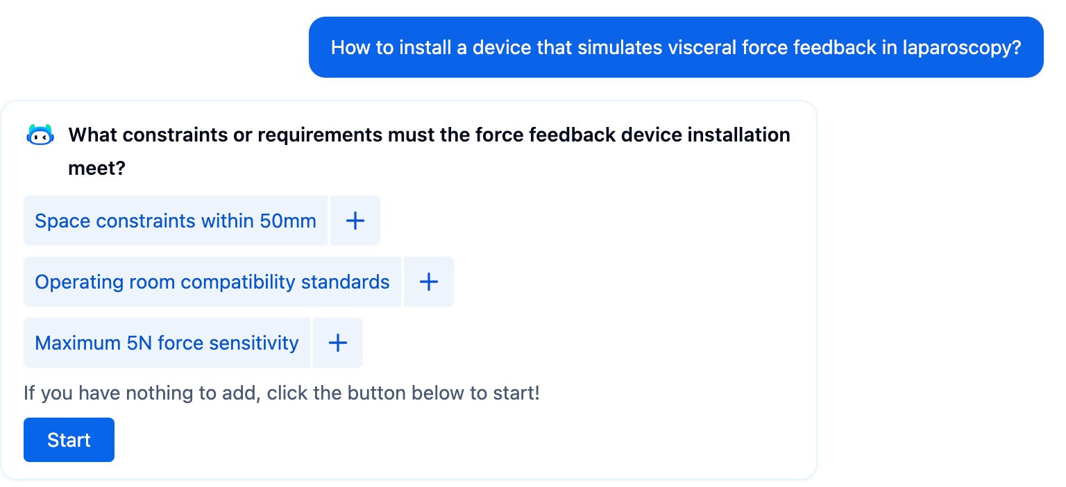Tap plus next to Maximum 5N force sensitivity

click(338, 343)
